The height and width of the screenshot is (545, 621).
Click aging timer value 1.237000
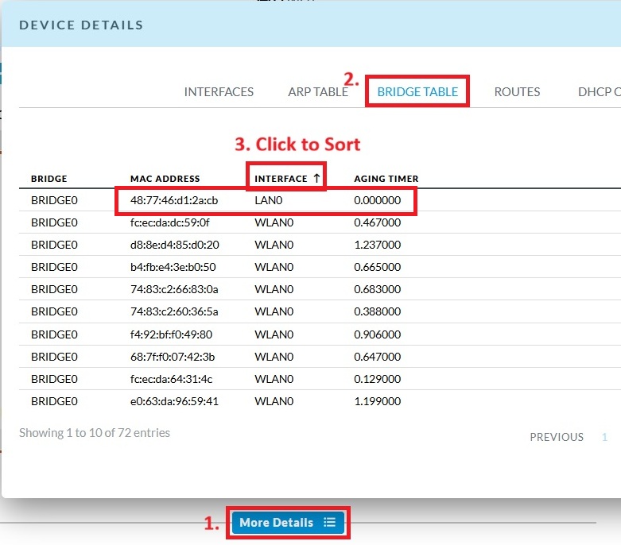tap(377, 245)
